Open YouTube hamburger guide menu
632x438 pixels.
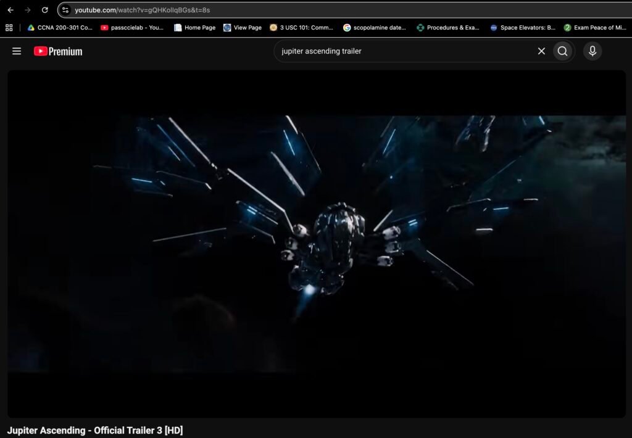17,51
